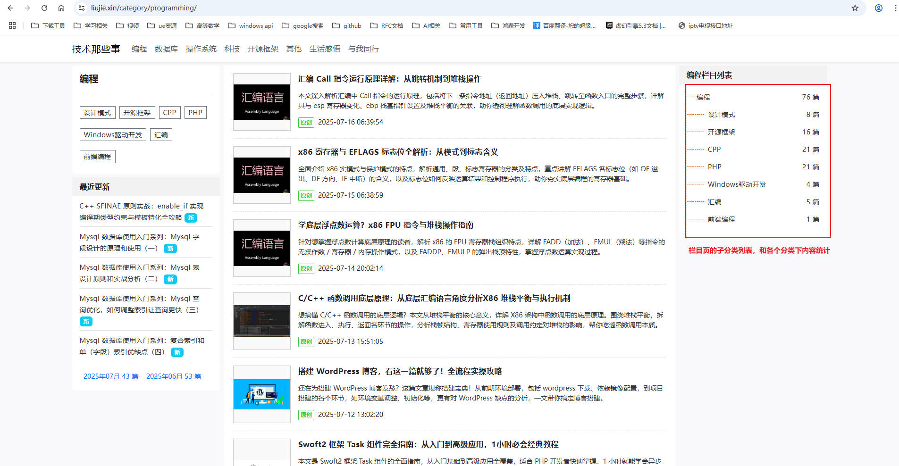Open windows api bookmark folder
The width and height of the screenshot is (899, 466).
251,25
